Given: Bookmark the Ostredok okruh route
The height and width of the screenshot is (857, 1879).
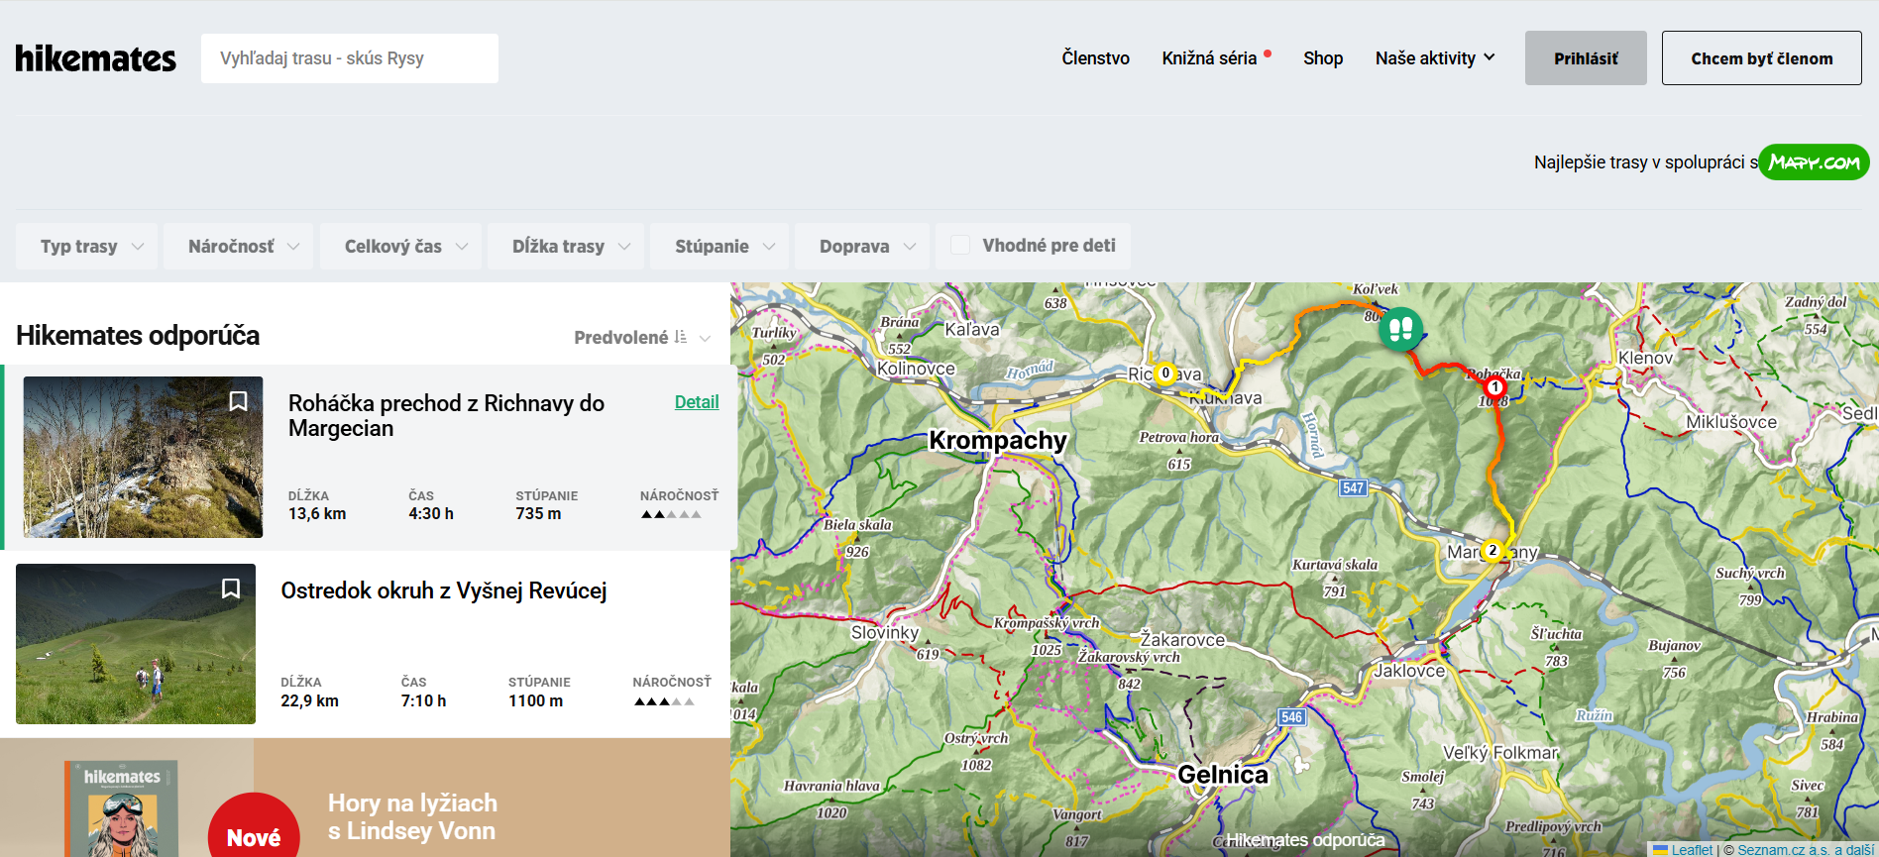Looking at the screenshot, I should pyautogui.click(x=231, y=589).
